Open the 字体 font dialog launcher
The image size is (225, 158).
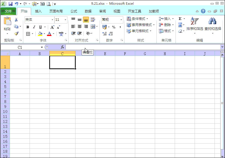66,40
